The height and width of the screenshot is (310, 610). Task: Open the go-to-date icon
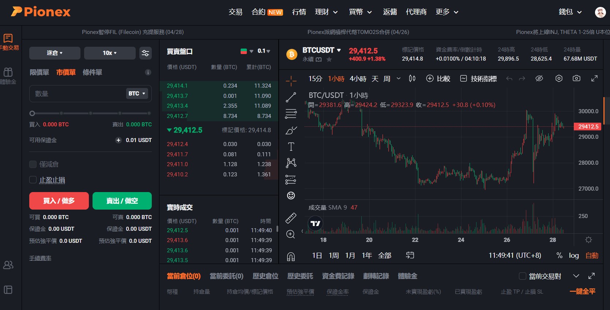click(x=410, y=255)
